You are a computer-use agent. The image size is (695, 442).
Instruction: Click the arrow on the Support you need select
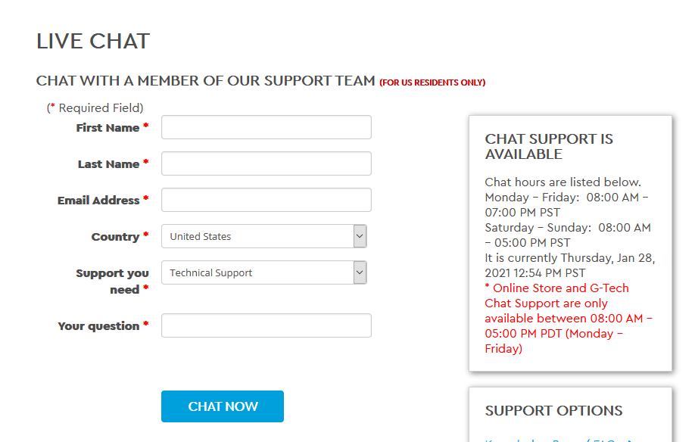tap(360, 272)
